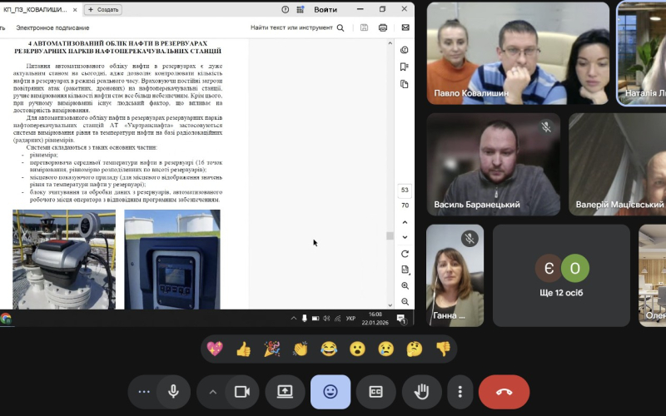The height and width of the screenshot is (416, 666).
Task: Click the scrollbar up arrow
Action: click(390, 43)
